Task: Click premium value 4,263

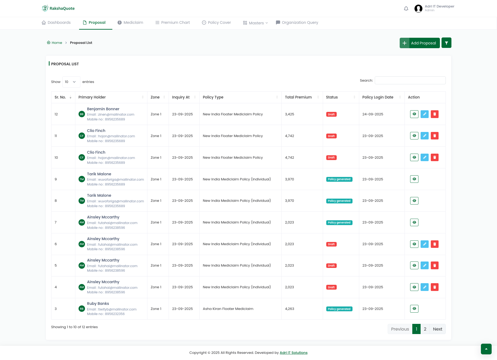Action: [290, 309]
